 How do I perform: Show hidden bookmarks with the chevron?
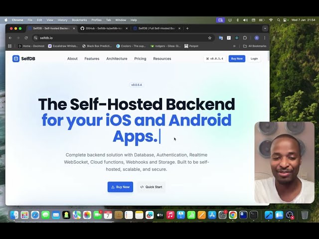tap(234, 46)
